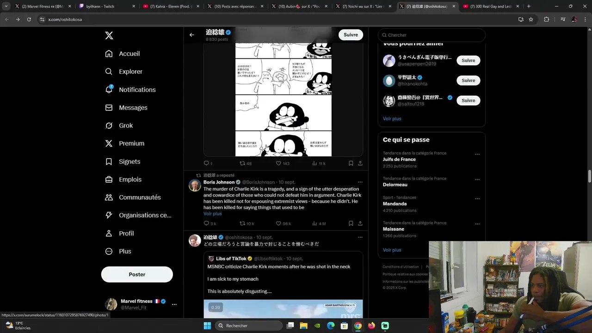Like the manga post with 143 likes

283,163
